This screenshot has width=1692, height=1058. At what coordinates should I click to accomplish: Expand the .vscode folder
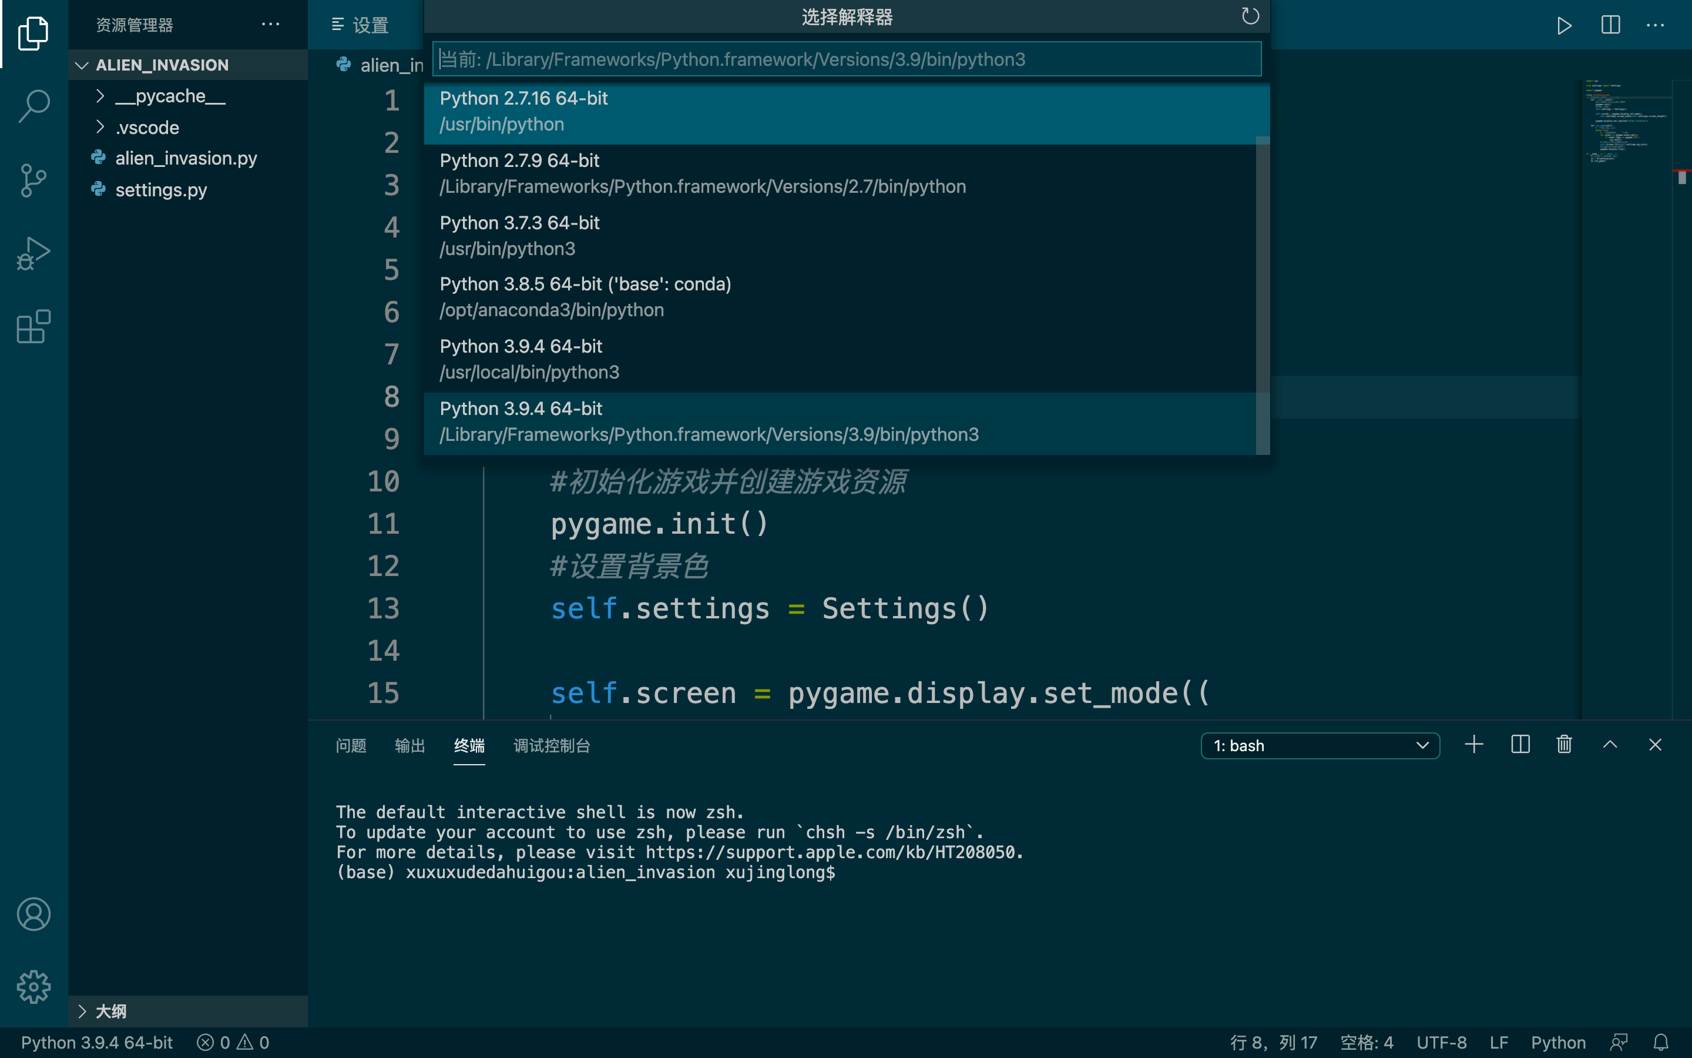click(x=147, y=128)
